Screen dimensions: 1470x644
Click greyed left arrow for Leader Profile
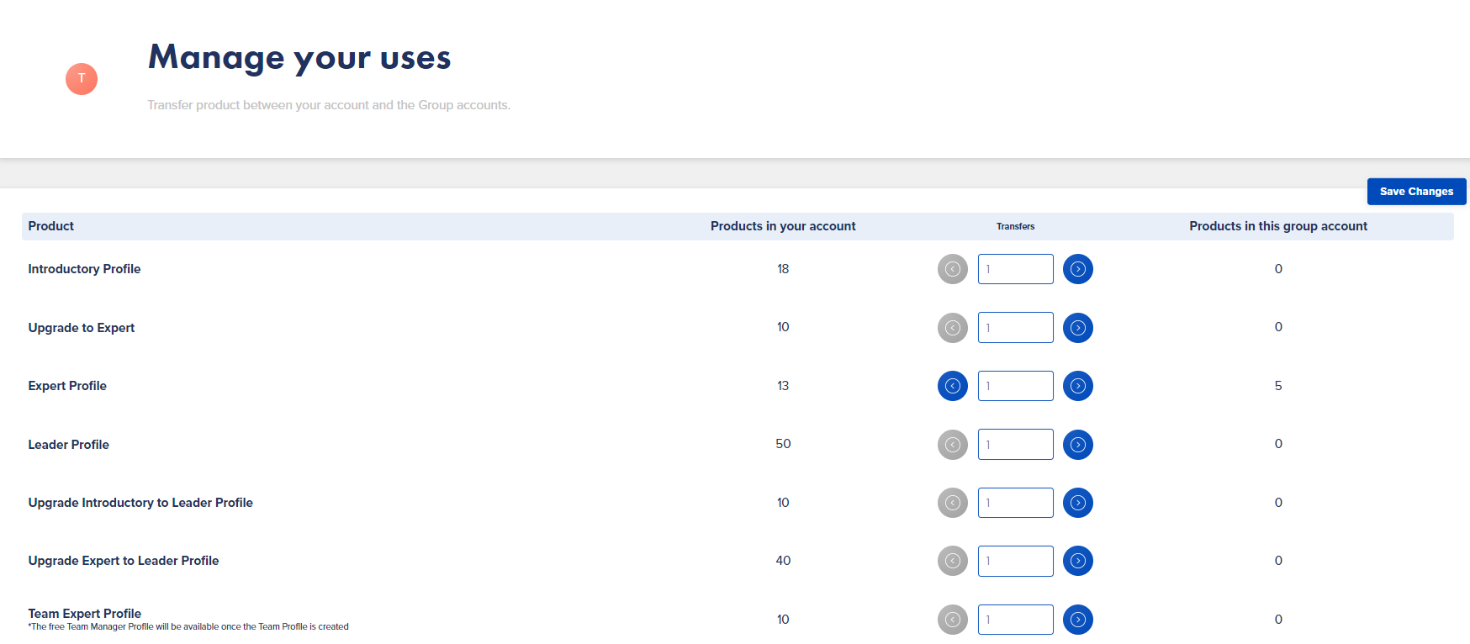[953, 445]
